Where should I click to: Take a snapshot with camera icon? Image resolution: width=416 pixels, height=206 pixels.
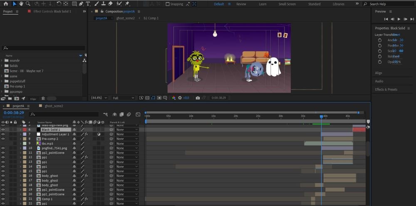pyautogui.click(x=198, y=98)
